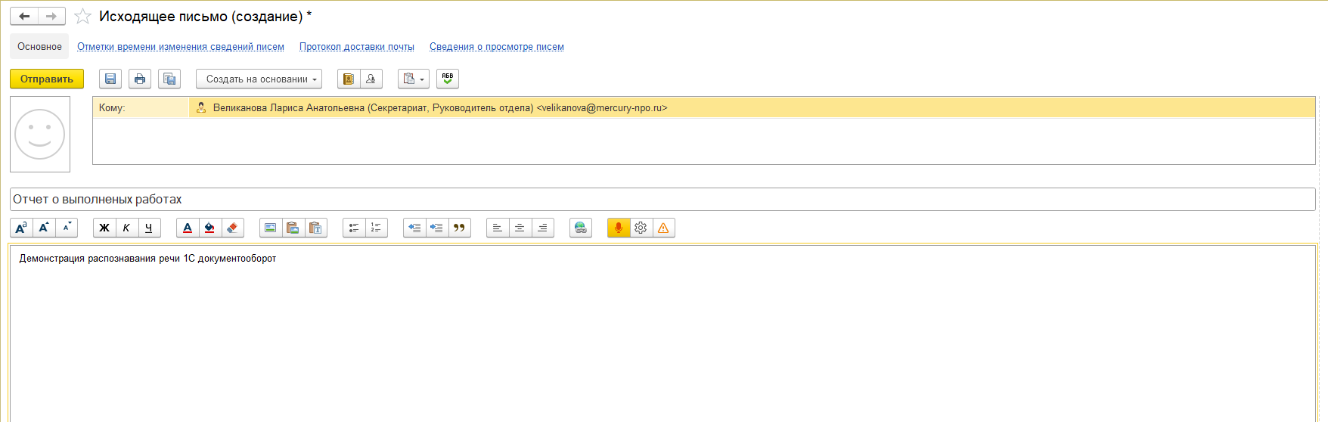
Task: Toggle speech recognition microphone
Action: (619, 228)
